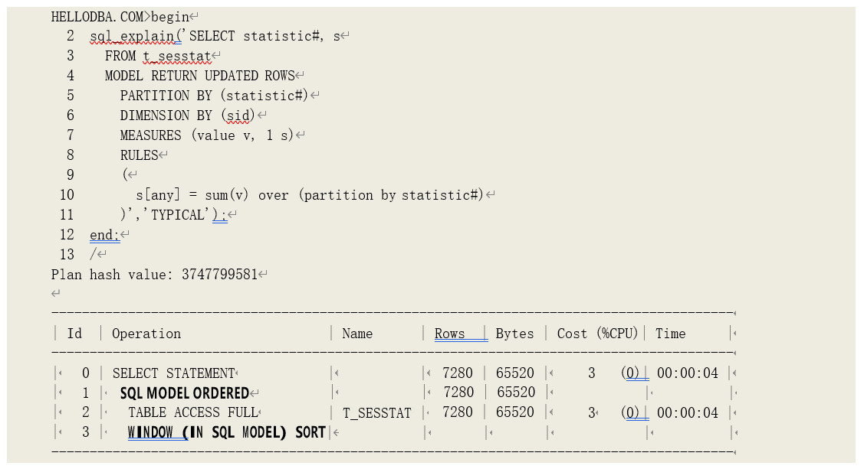864x469 pixels.
Task: Click the word sql_explain on line 2
Action: coord(131,36)
